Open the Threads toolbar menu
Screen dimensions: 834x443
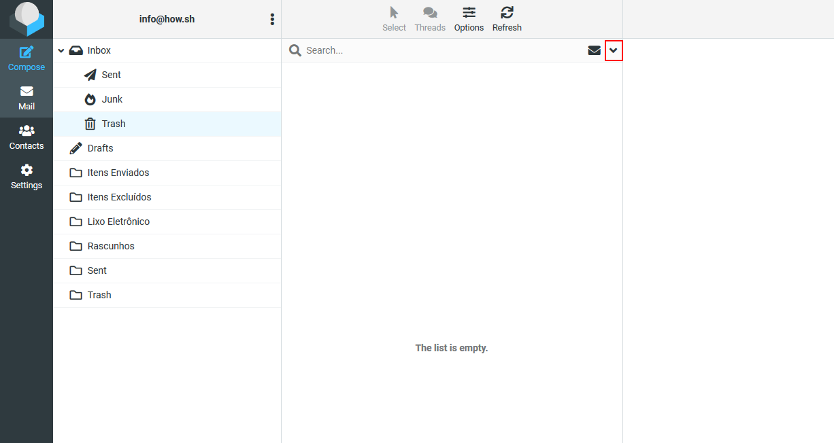click(430, 19)
